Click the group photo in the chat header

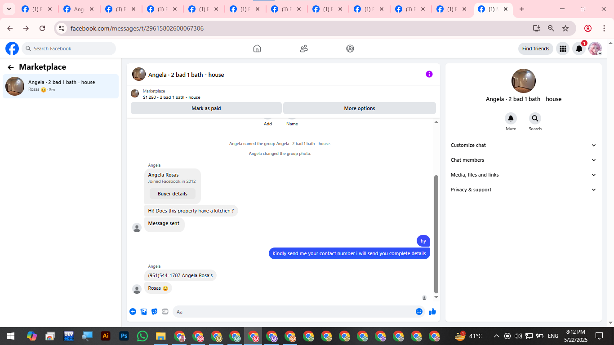tap(139, 74)
